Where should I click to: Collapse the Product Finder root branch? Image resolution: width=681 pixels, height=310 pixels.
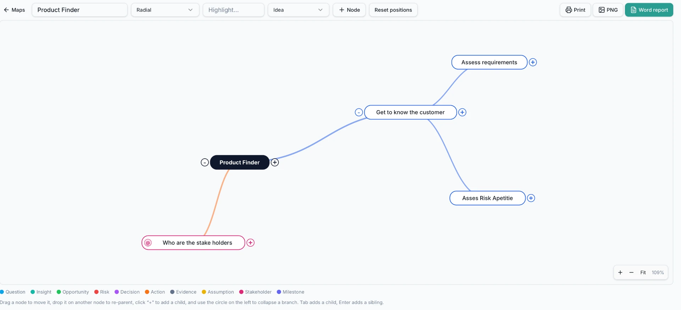[x=205, y=162]
